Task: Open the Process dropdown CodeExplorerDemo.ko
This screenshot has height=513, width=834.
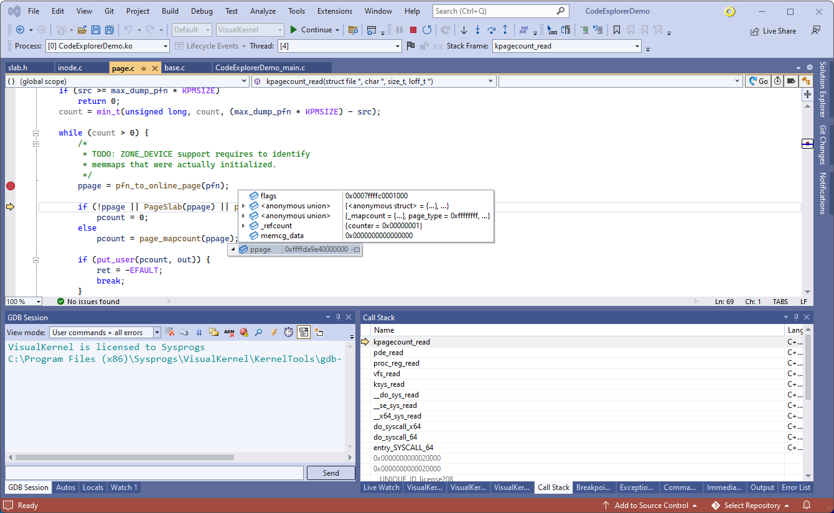Action: pos(107,46)
